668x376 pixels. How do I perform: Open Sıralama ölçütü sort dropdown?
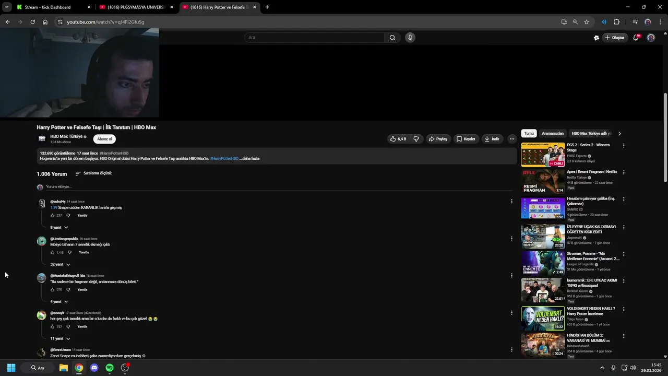[93, 173]
